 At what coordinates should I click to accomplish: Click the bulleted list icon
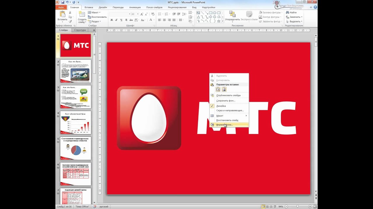160,14
